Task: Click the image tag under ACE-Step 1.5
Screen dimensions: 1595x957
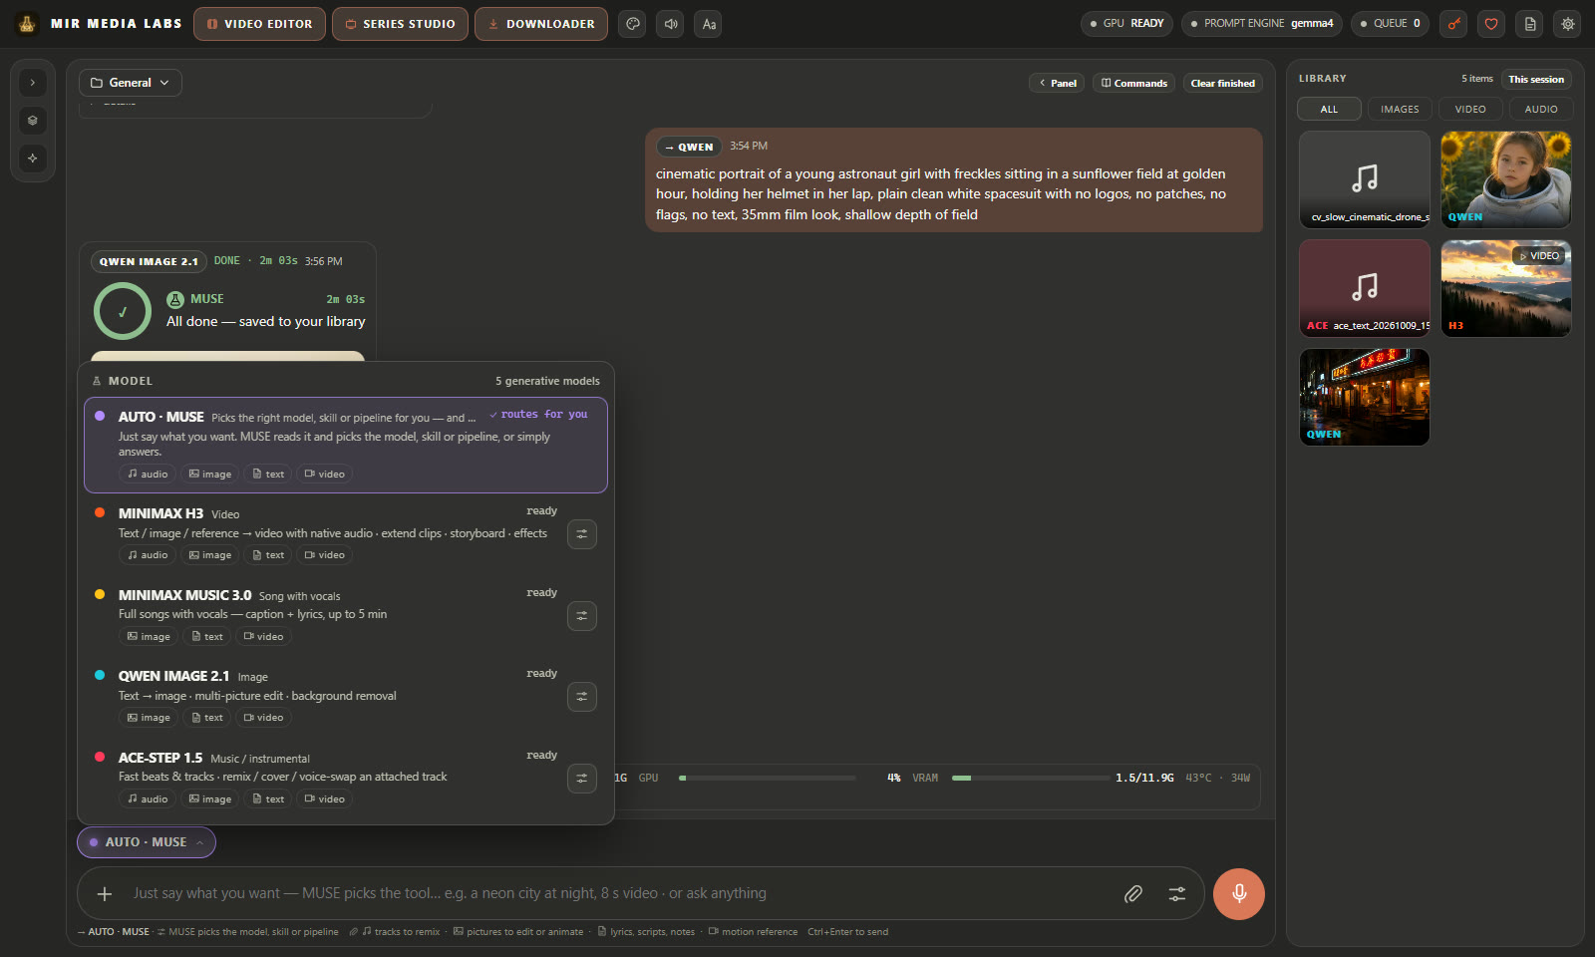Action: click(x=210, y=799)
